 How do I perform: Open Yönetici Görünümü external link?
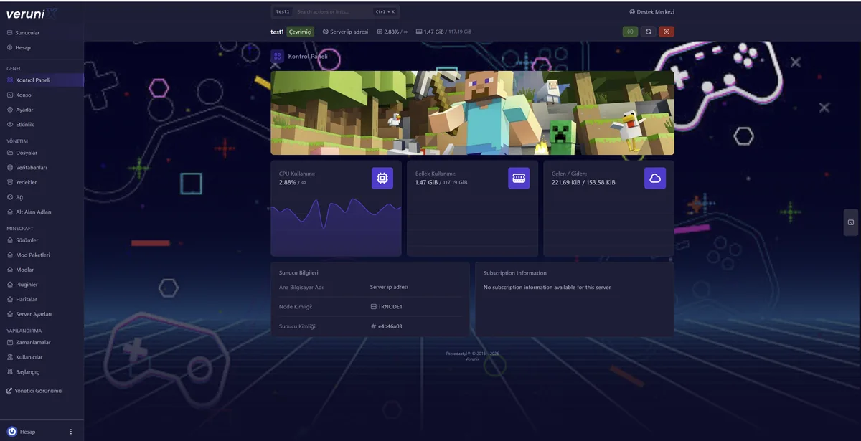(x=34, y=391)
